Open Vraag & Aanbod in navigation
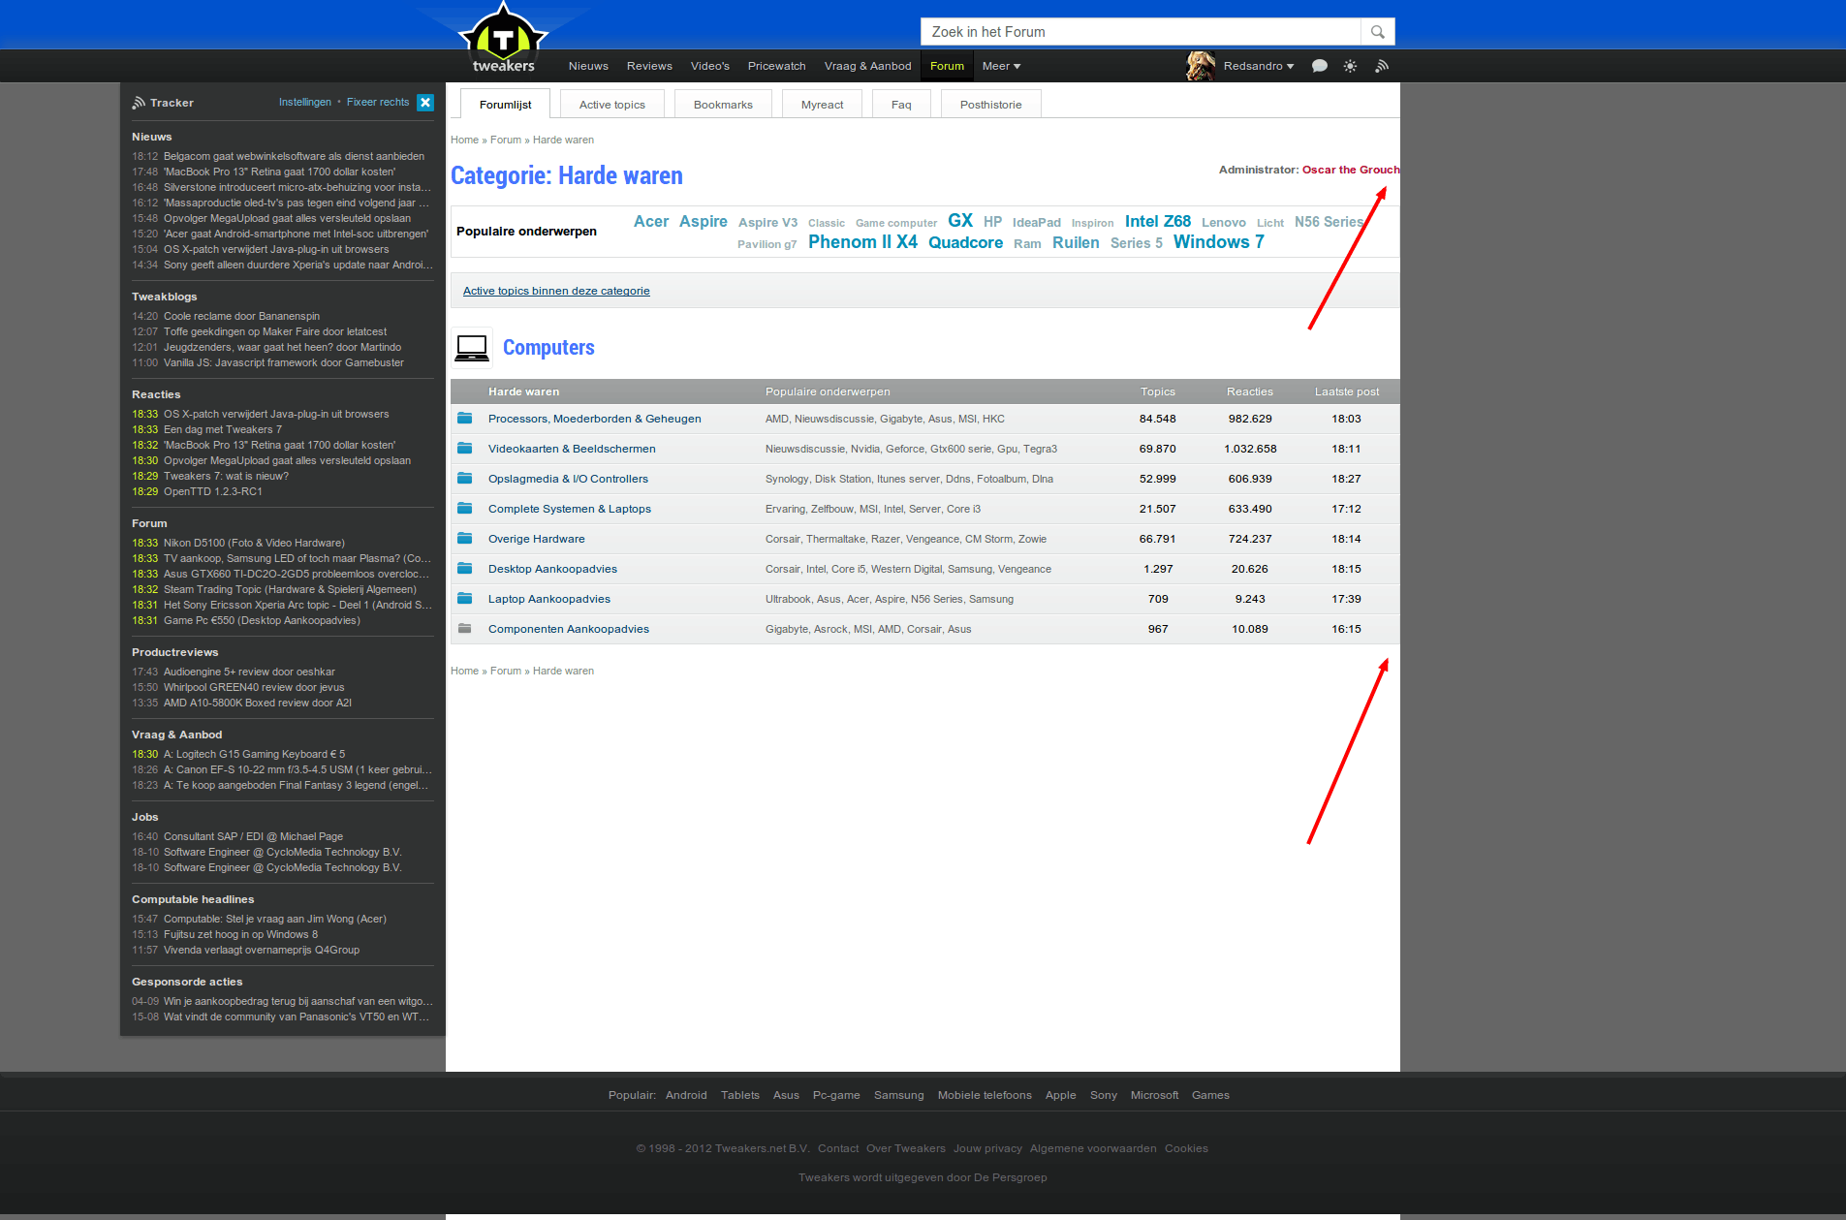The width and height of the screenshot is (1846, 1220). tap(868, 66)
